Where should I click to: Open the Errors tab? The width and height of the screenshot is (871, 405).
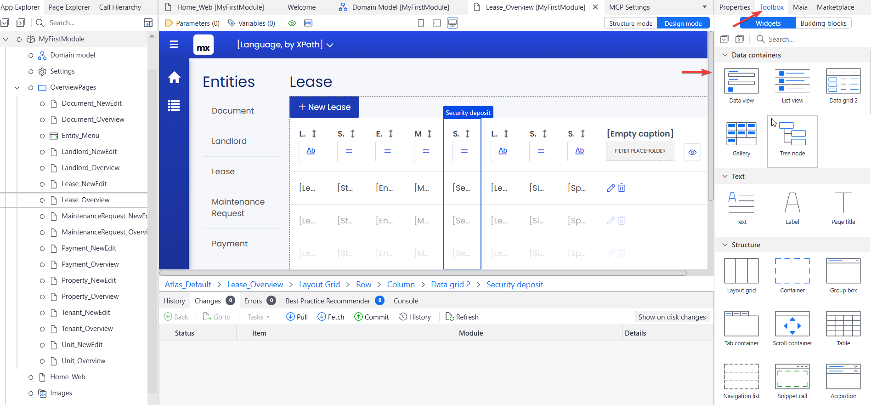point(260,301)
